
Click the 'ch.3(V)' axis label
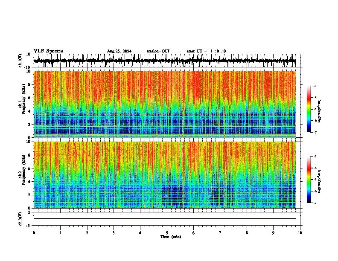coord(20,219)
